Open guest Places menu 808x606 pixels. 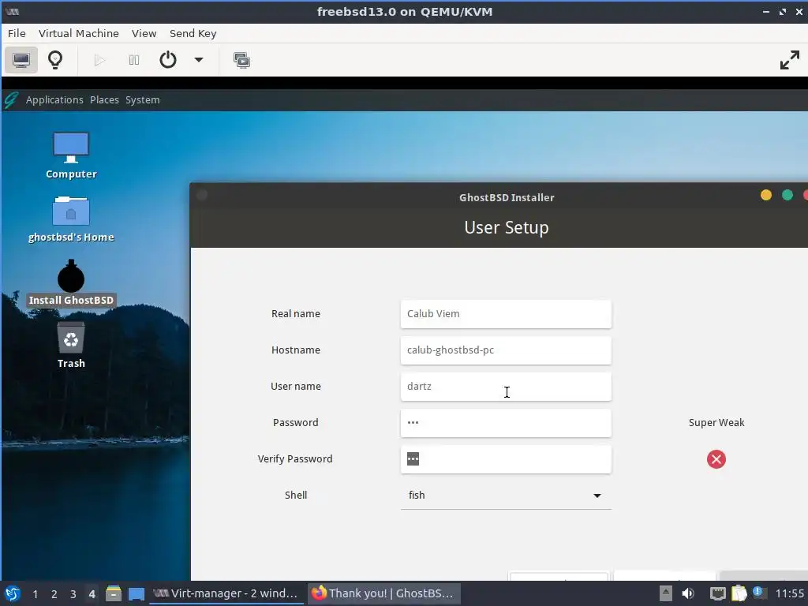[105, 100]
